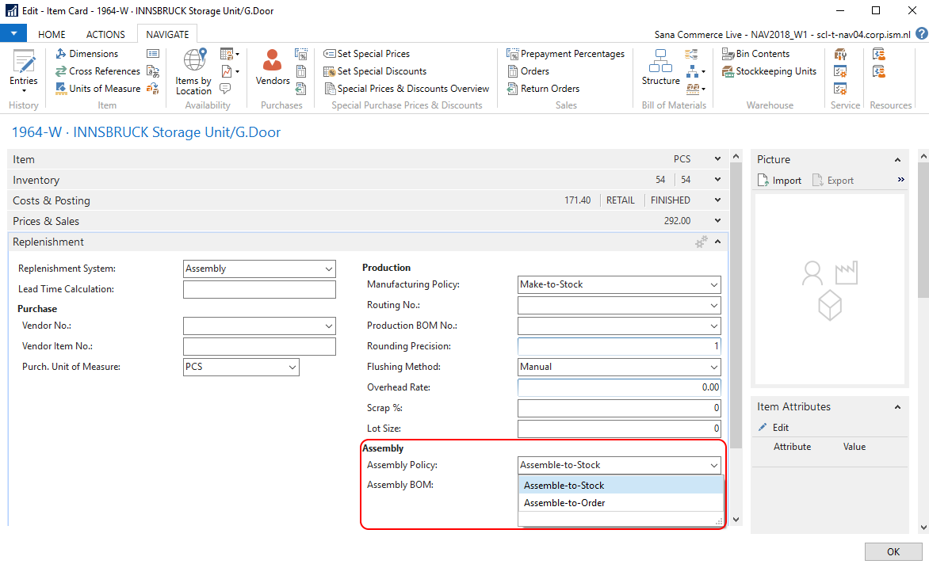Expand the Inventory FastTab
The height and width of the screenshot is (564, 929).
pyautogui.click(x=717, y=180)
